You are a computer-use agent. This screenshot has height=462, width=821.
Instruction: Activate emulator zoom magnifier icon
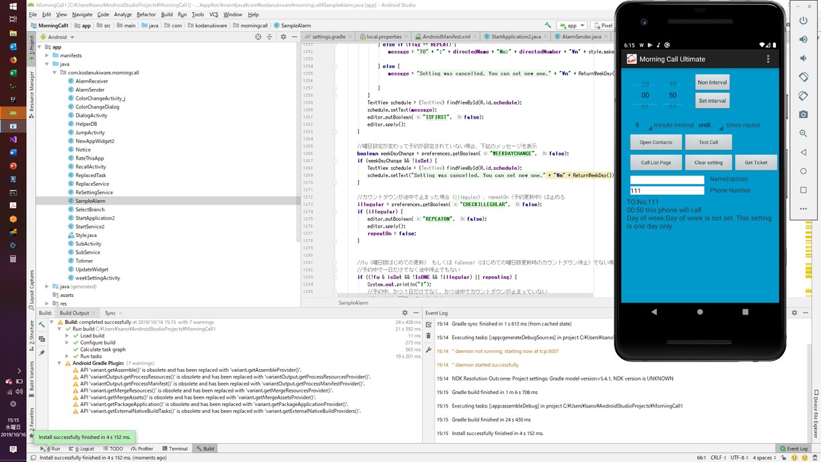pyautogui.click(x=803, y=133)
